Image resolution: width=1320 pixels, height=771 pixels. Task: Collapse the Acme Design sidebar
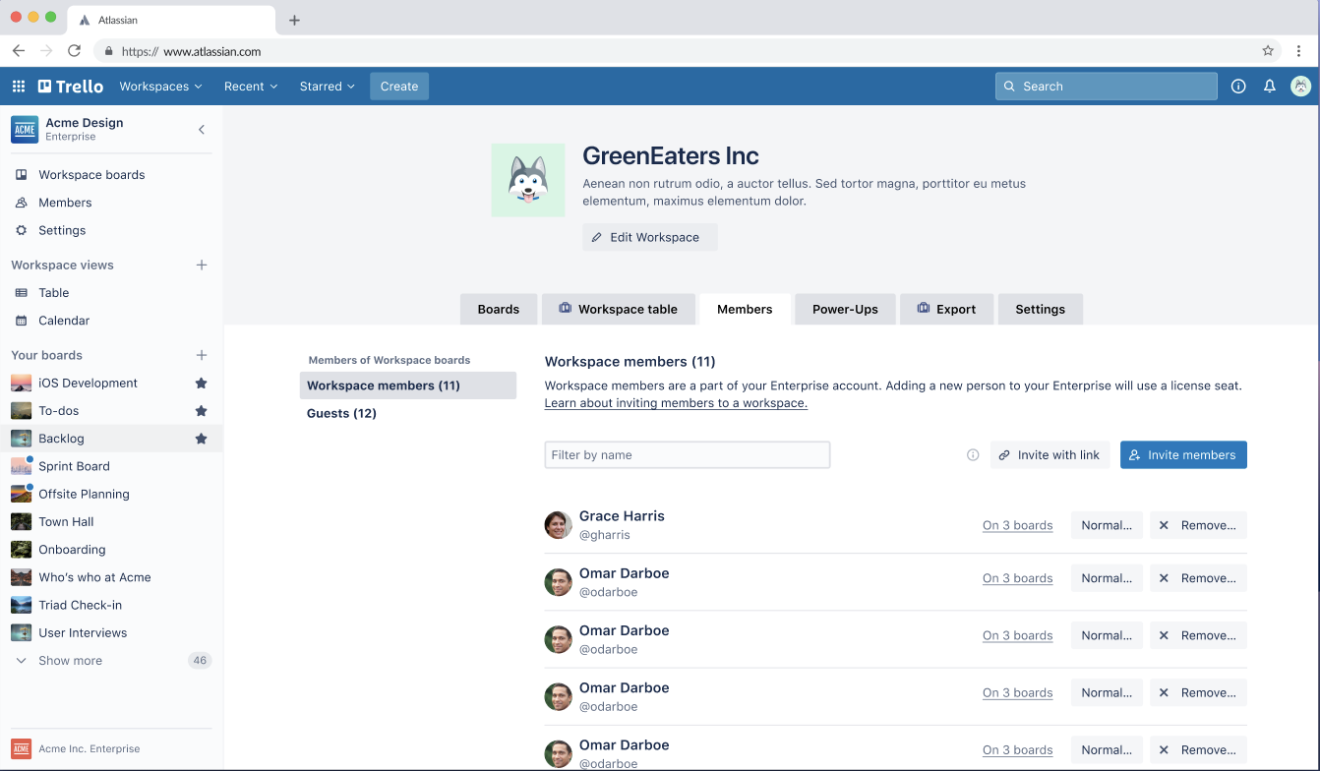[x=202, y=130]
